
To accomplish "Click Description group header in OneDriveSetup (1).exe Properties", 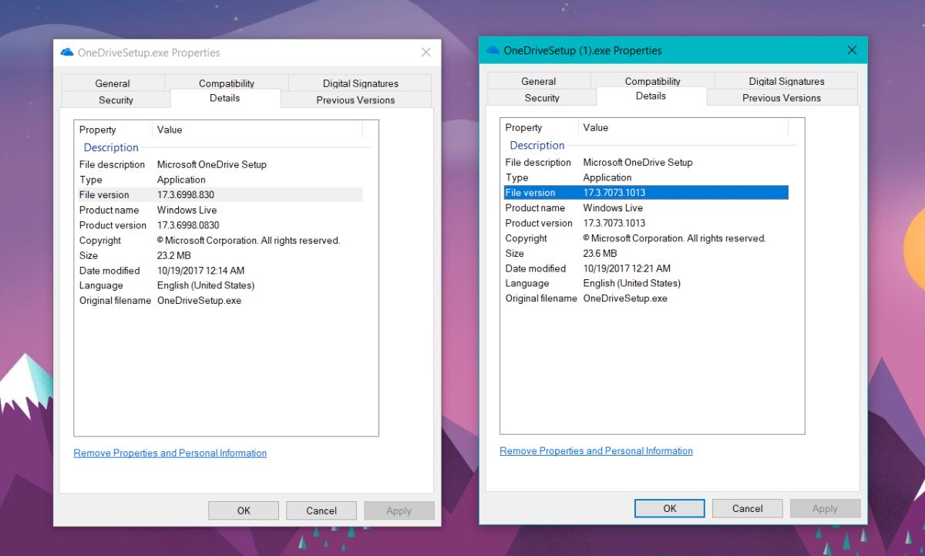I will (538, 145).
